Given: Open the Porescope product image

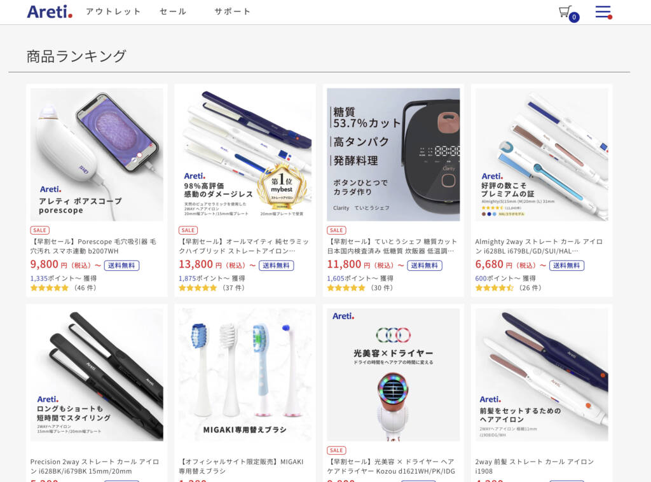Looking at the screenshot, I should coord(97,155).
